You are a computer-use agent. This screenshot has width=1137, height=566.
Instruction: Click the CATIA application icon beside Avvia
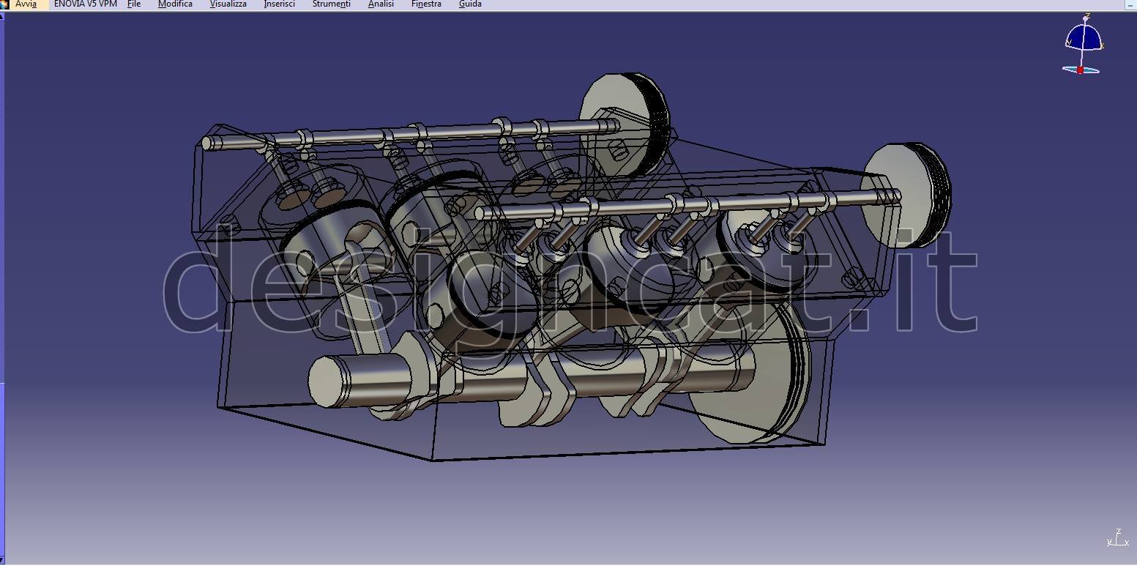[x=4, y=4]
